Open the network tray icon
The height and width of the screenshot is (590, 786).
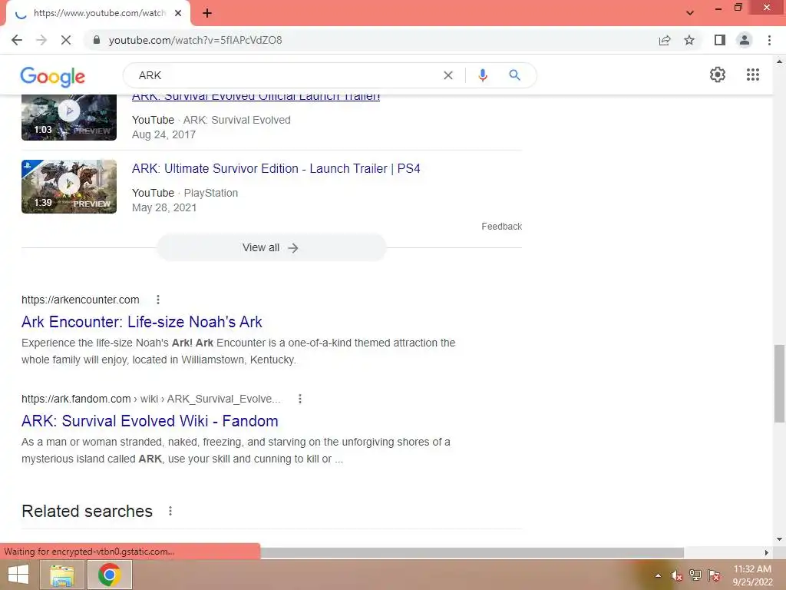point(695,575)
